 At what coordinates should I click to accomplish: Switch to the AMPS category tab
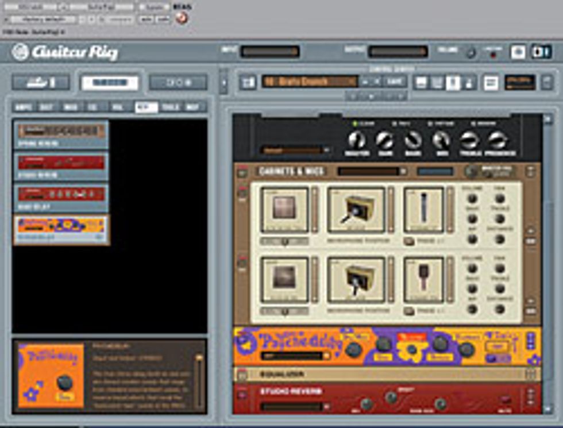[x=24, y=107]
